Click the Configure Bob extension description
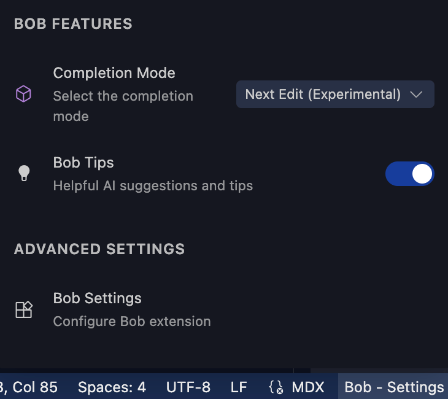Image resolution: width=448 pixels, height=399 pixels. tap(132, 321)
